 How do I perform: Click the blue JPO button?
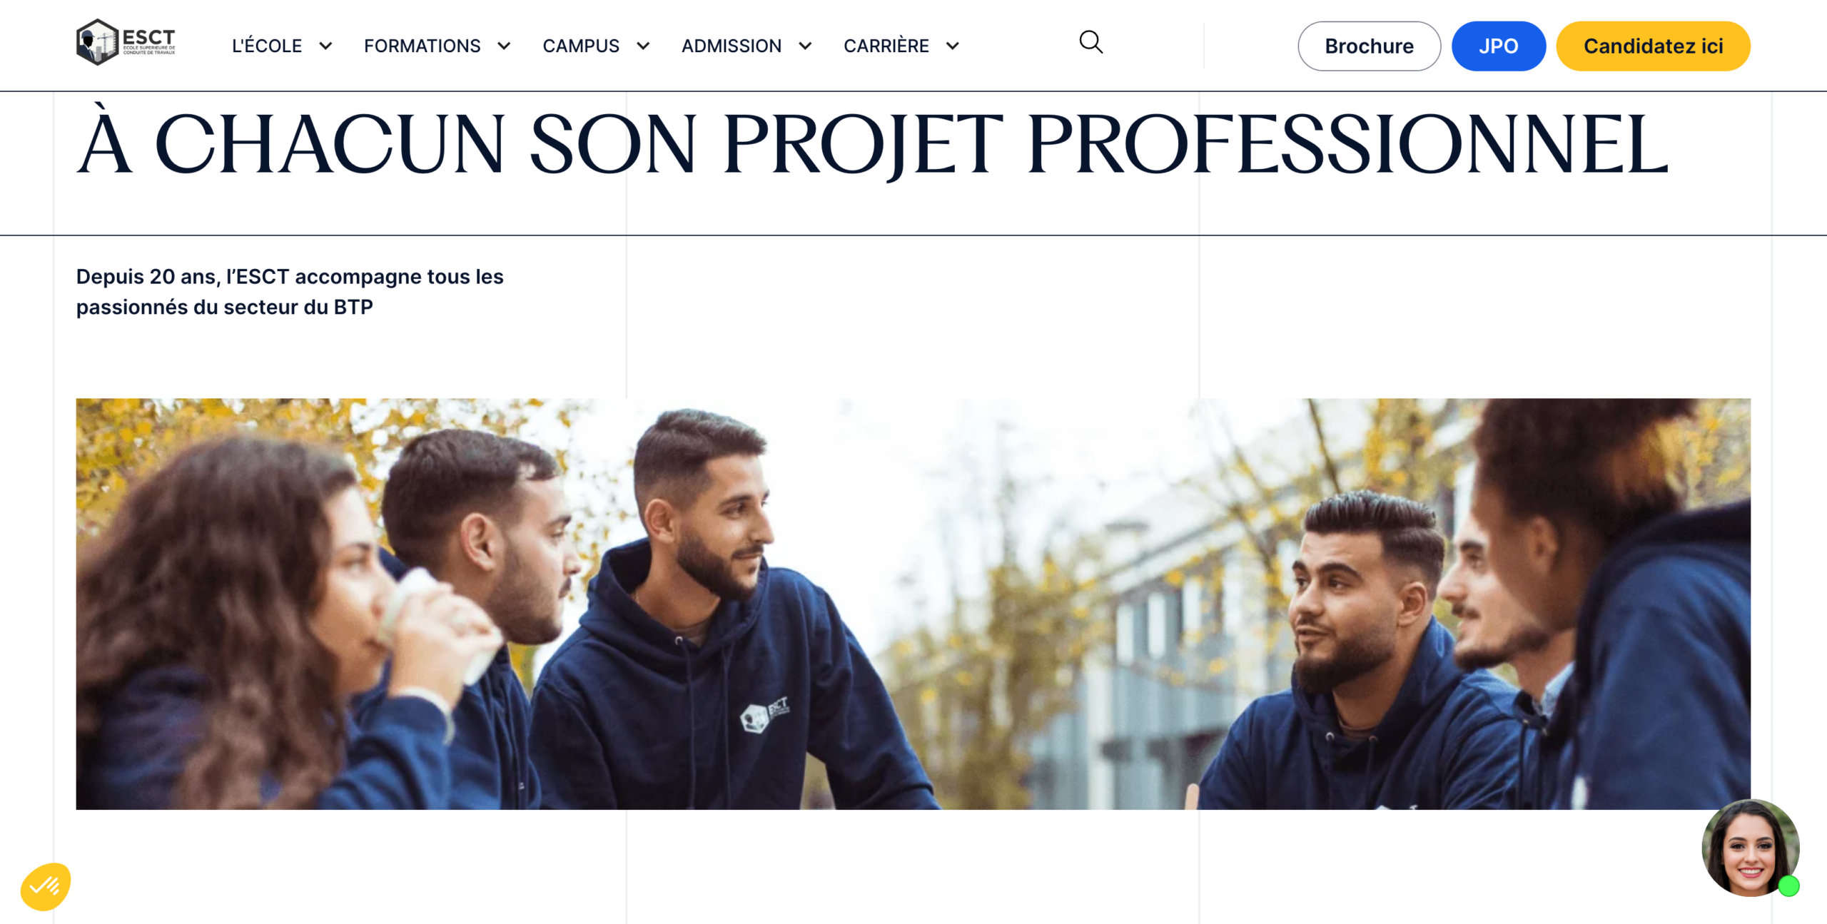[x=1498, y=46]
